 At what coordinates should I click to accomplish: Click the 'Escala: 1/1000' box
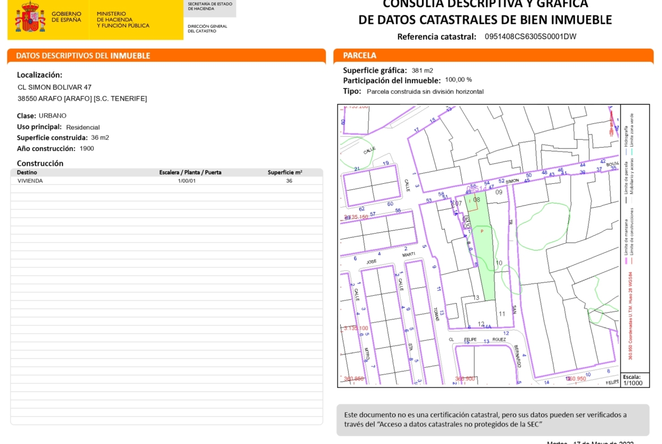634,380
